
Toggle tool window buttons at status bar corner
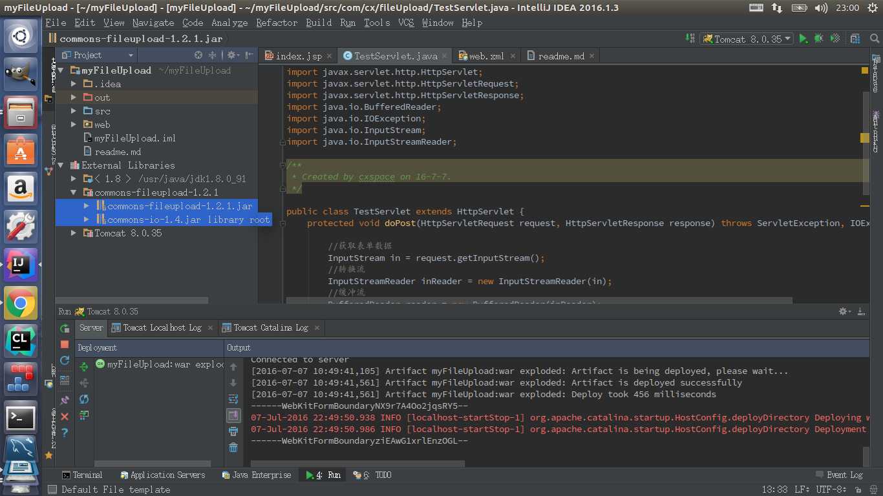52,490
